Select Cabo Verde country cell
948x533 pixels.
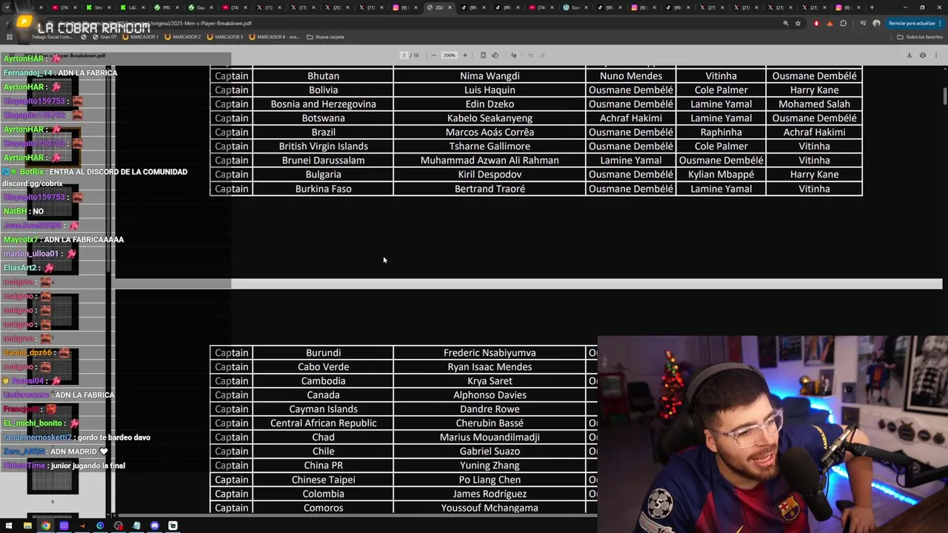tap(323, 366)
